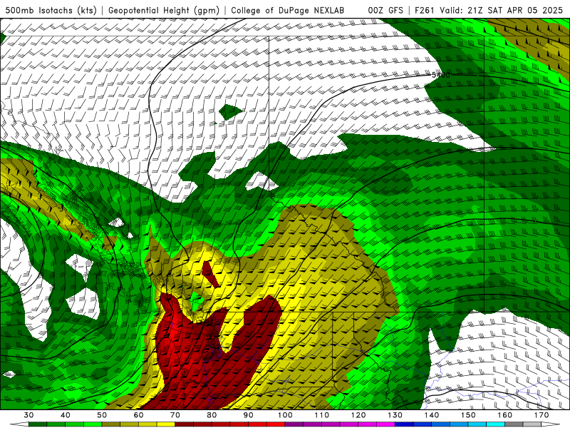
Task: Click the 60 kt legend label
Action: 138,415
